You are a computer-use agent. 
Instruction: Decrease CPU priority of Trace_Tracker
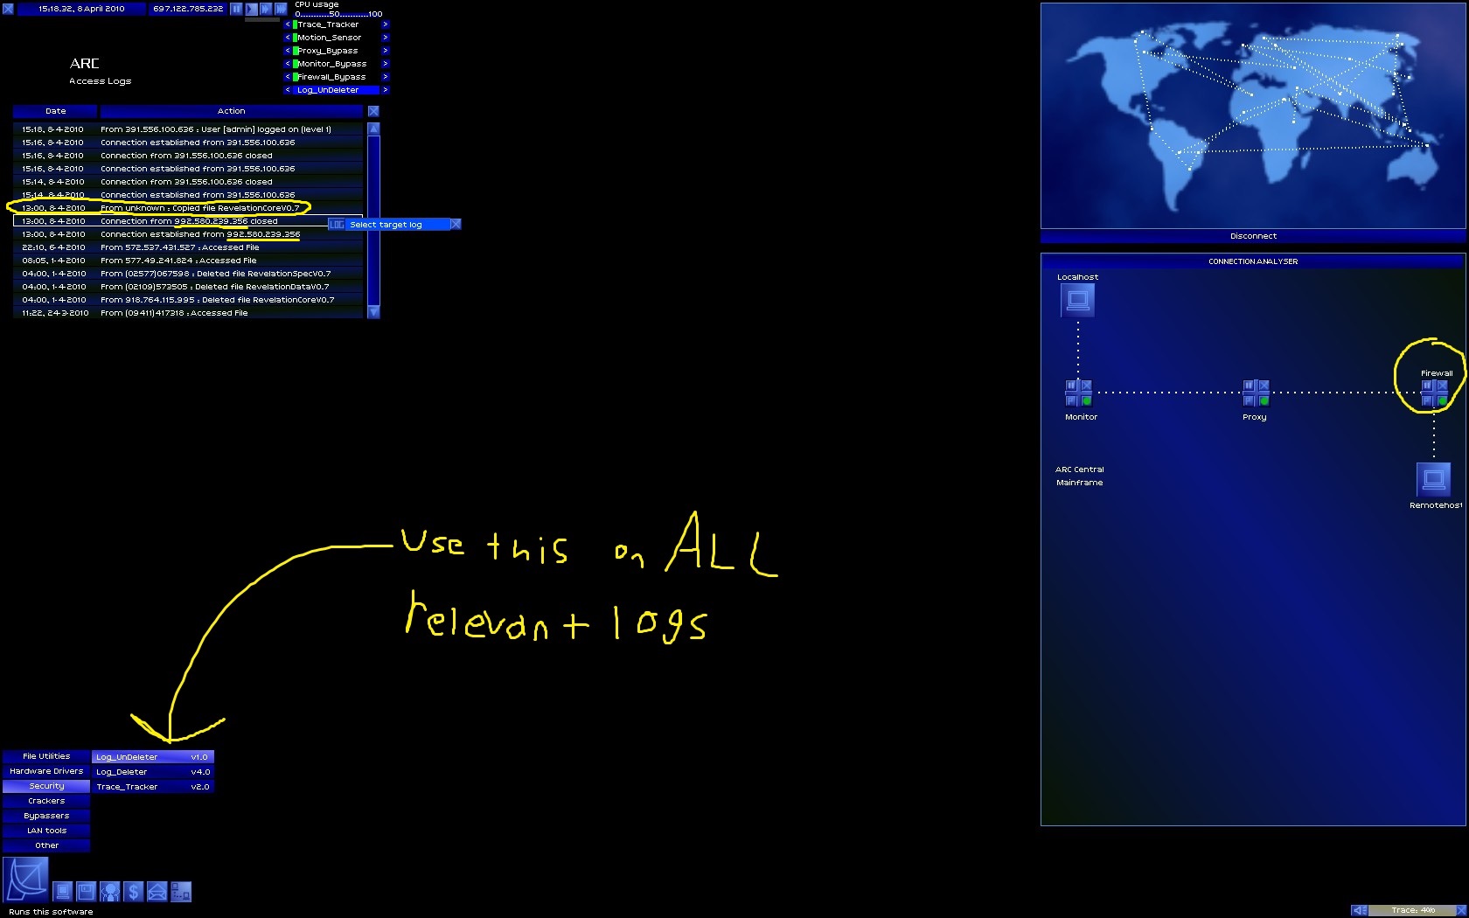coord(288,24)
